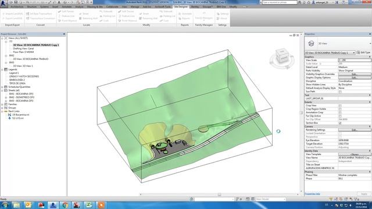Toggle the Sun Path checkbox
This screenshot has height=209, width=372.
click(340, 92)
